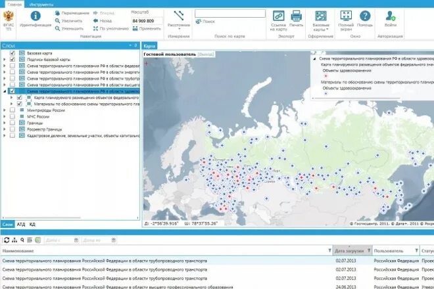Click the refresh icon in bottom toolbar
The width and height of the screenshot is (434, 289).
[x=7, y=240]
